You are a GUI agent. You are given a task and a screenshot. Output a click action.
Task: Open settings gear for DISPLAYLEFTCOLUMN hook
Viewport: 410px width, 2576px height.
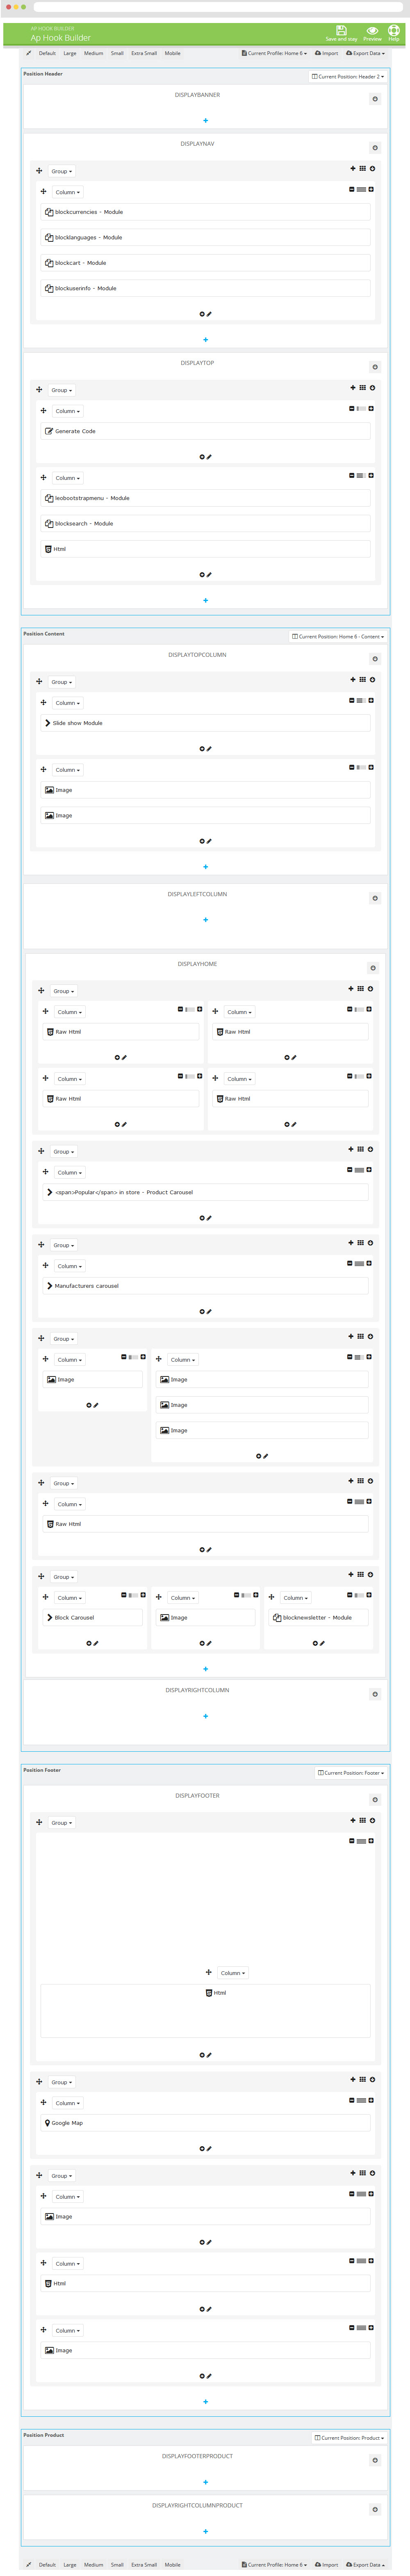tap(375, 898)
